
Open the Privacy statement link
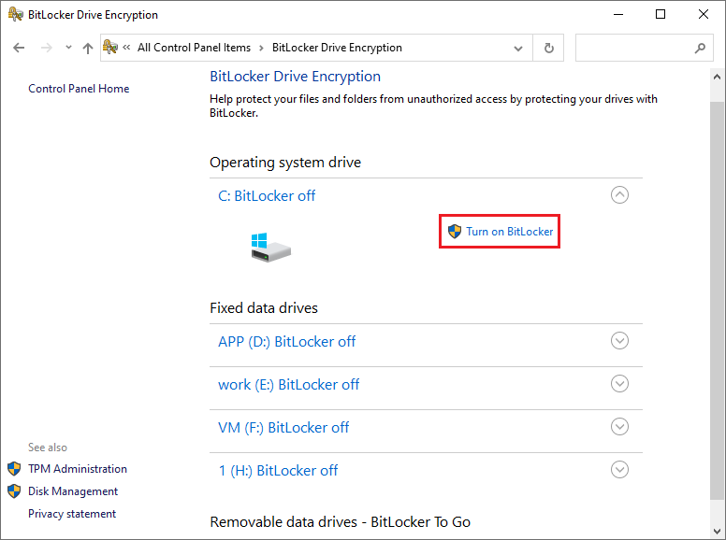click(72, 514)
